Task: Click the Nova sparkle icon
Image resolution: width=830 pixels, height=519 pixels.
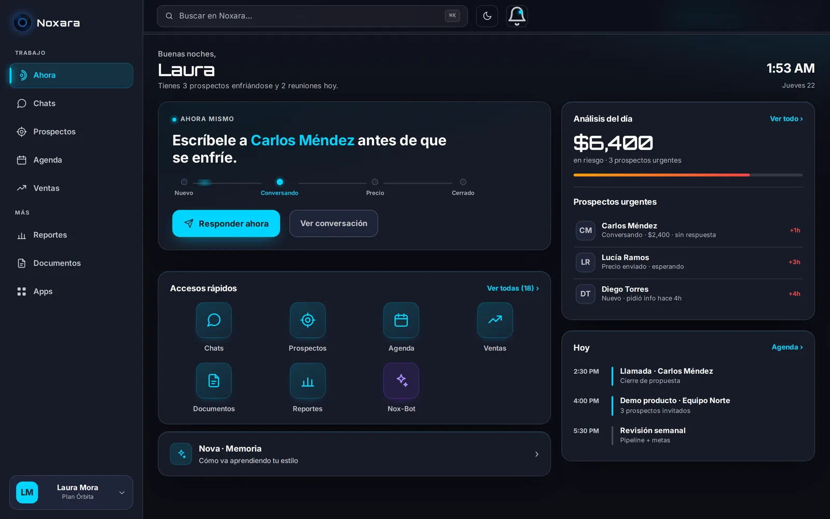Action: 181,454
